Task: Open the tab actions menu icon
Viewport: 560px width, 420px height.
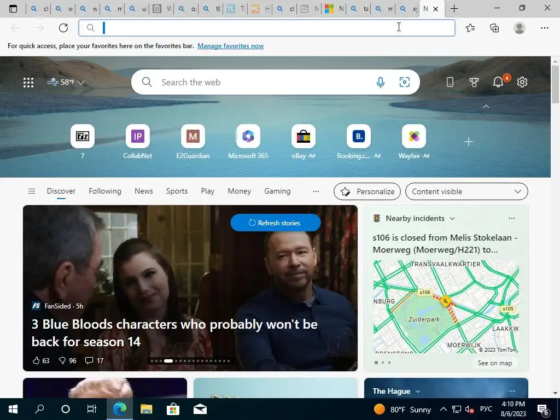Action: pos(13,9)
